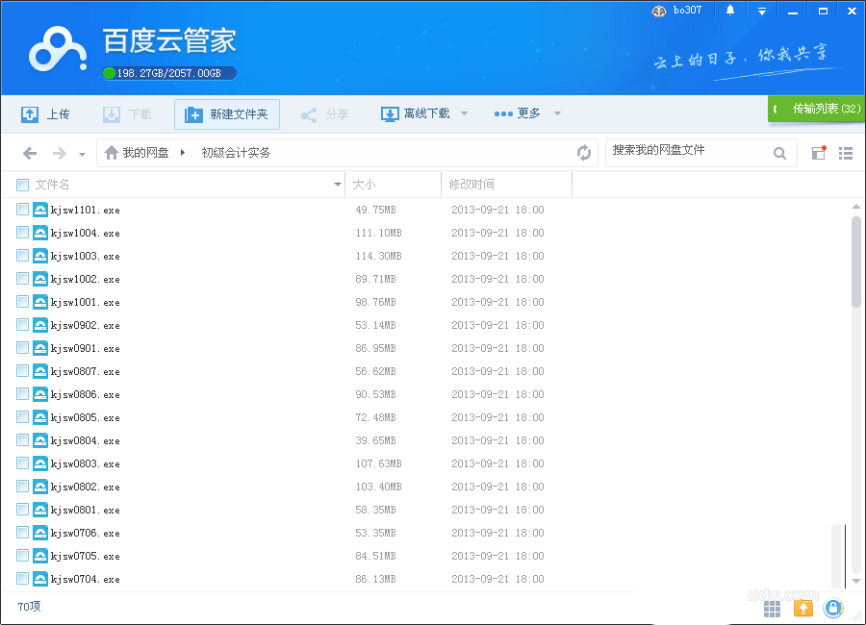Click the vertical scrollbar thumb
Viewport: 866px width, 625px height.
click(x=856, y=262)
